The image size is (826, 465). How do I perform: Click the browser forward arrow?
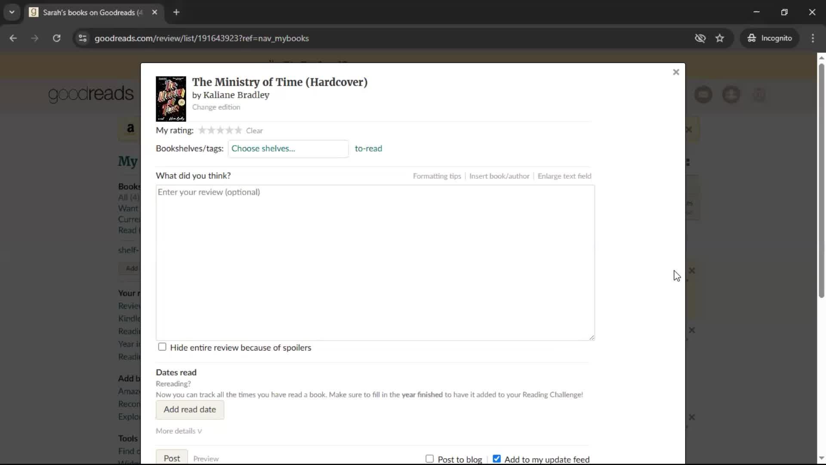pos(35,38)
